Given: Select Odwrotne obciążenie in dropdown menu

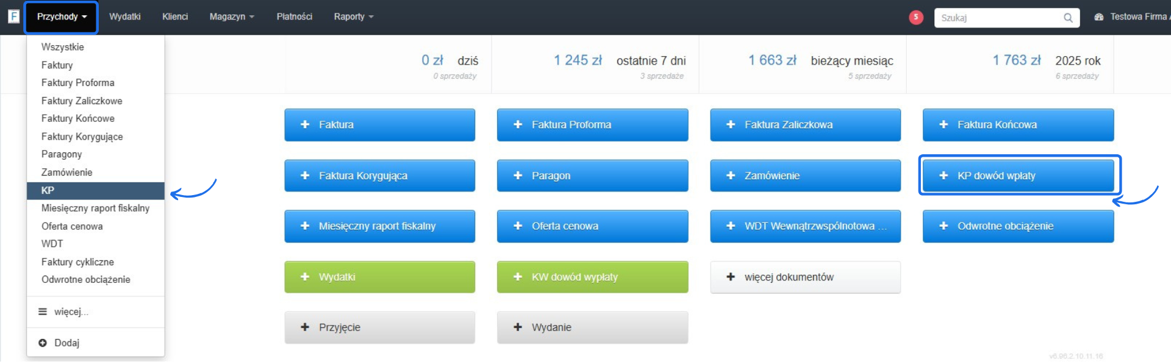Looking at the screenshot, I should (x=96, y=280).
